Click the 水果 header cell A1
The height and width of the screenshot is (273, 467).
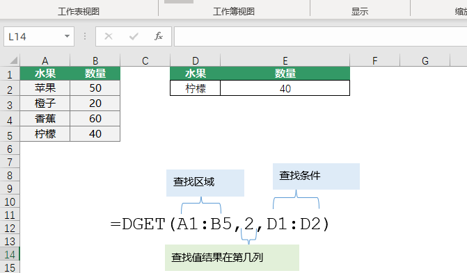pos(45,74)
